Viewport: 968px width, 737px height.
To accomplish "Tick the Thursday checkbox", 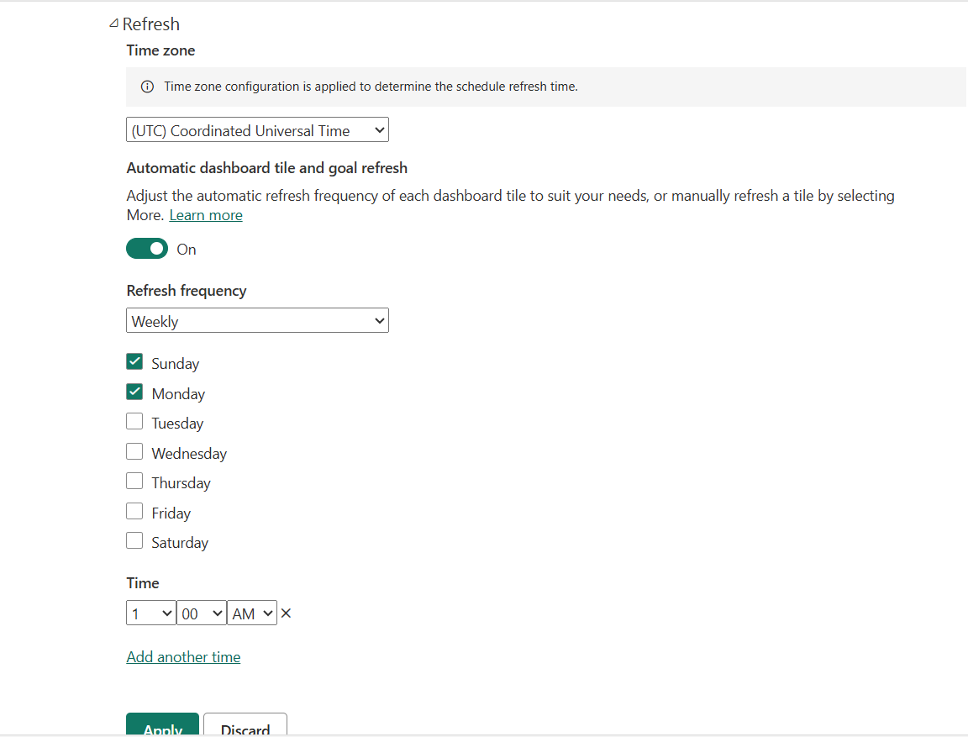I will tap(134, 482).
